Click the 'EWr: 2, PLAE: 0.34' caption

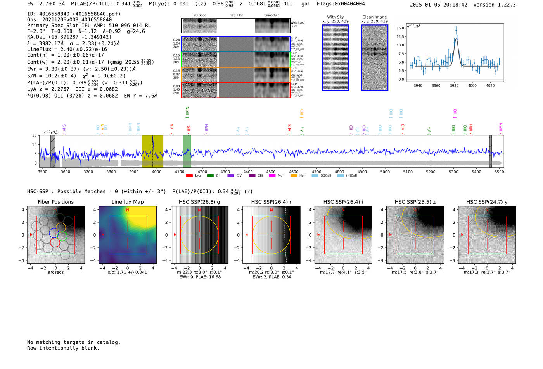271,277
